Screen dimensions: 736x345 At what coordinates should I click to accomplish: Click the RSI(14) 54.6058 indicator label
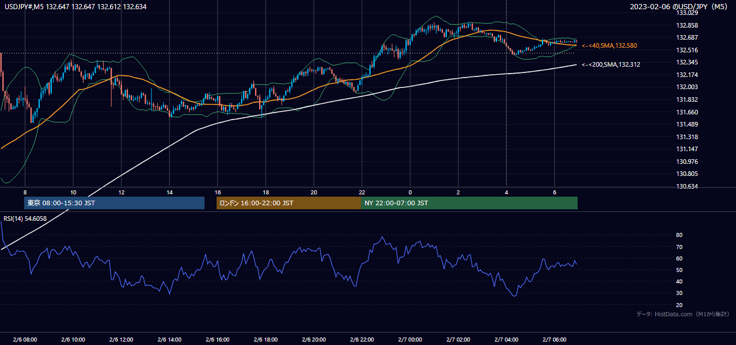[25, 218]
